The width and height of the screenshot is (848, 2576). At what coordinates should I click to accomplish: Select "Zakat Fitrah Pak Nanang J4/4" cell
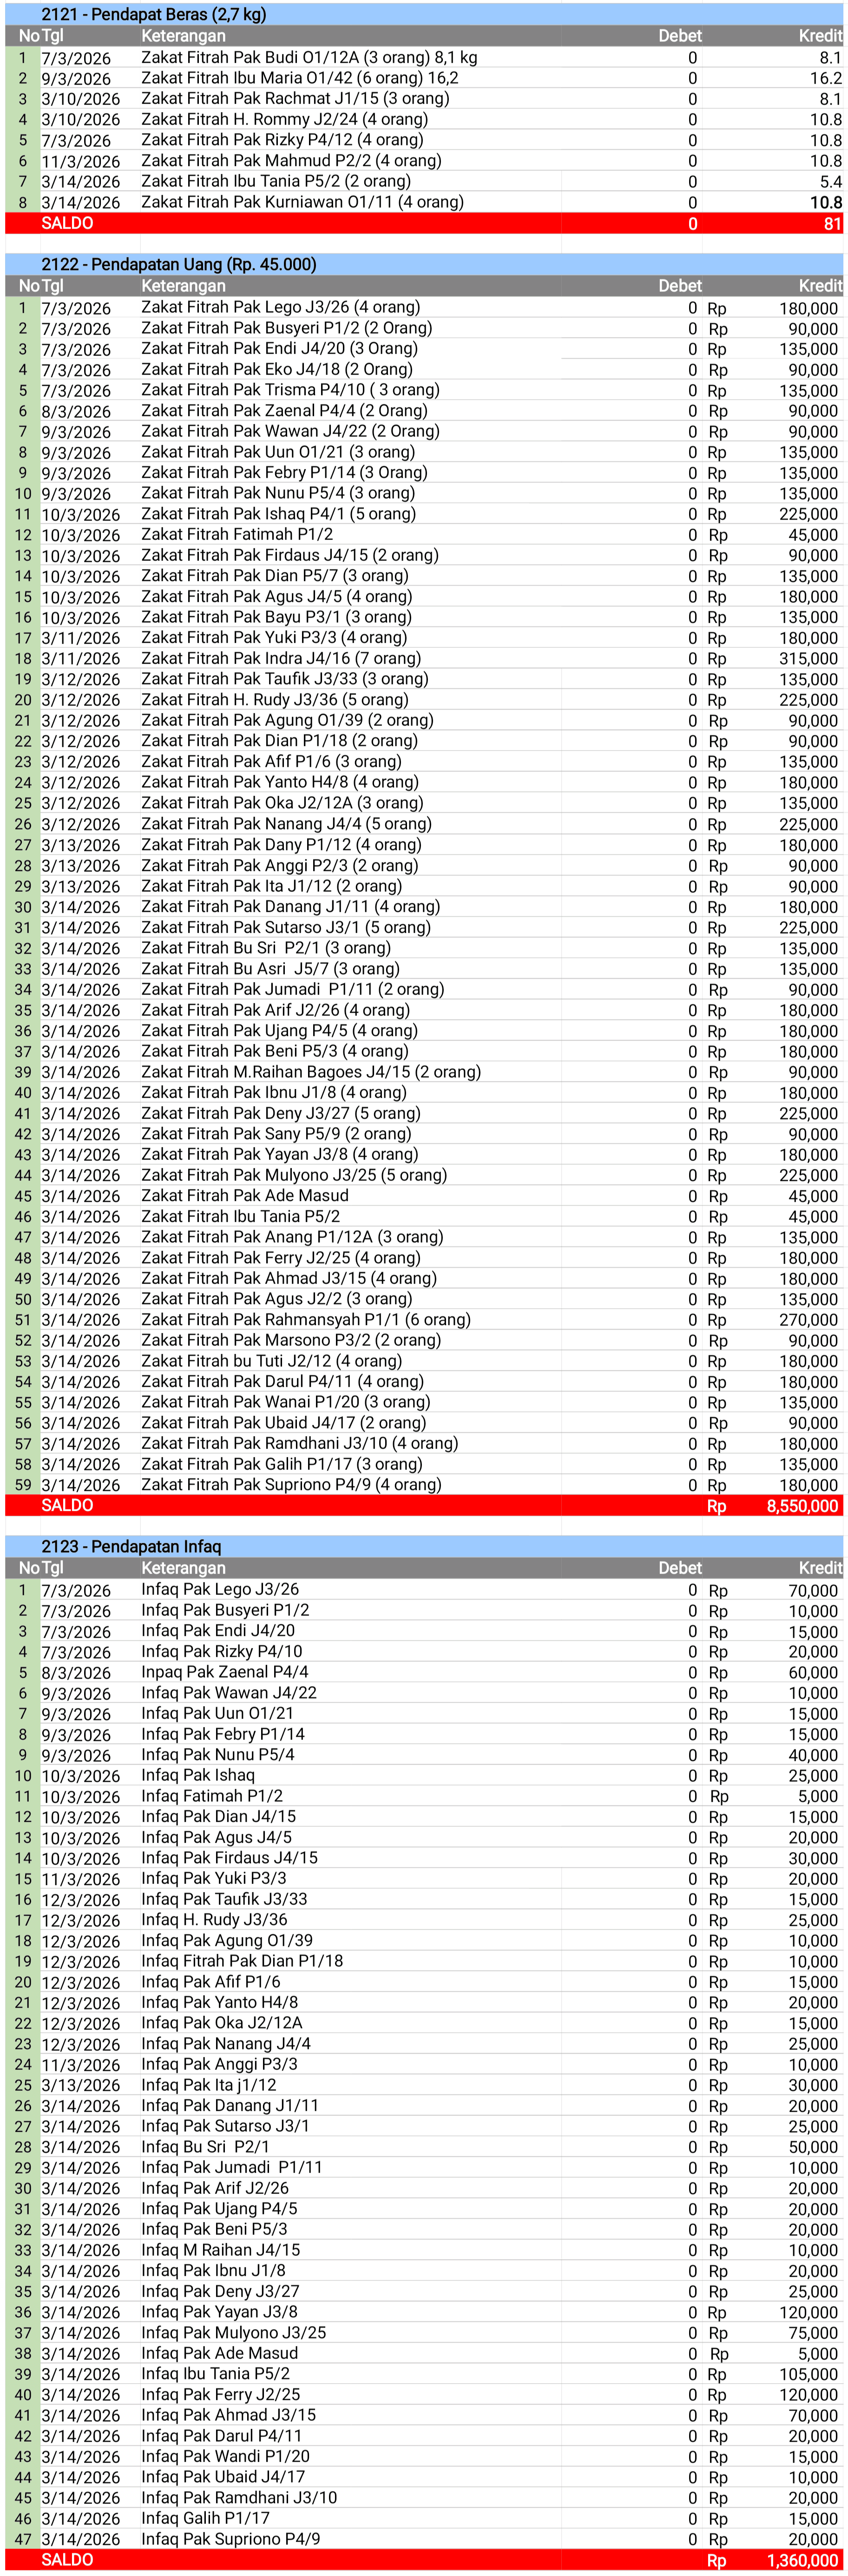286,824
